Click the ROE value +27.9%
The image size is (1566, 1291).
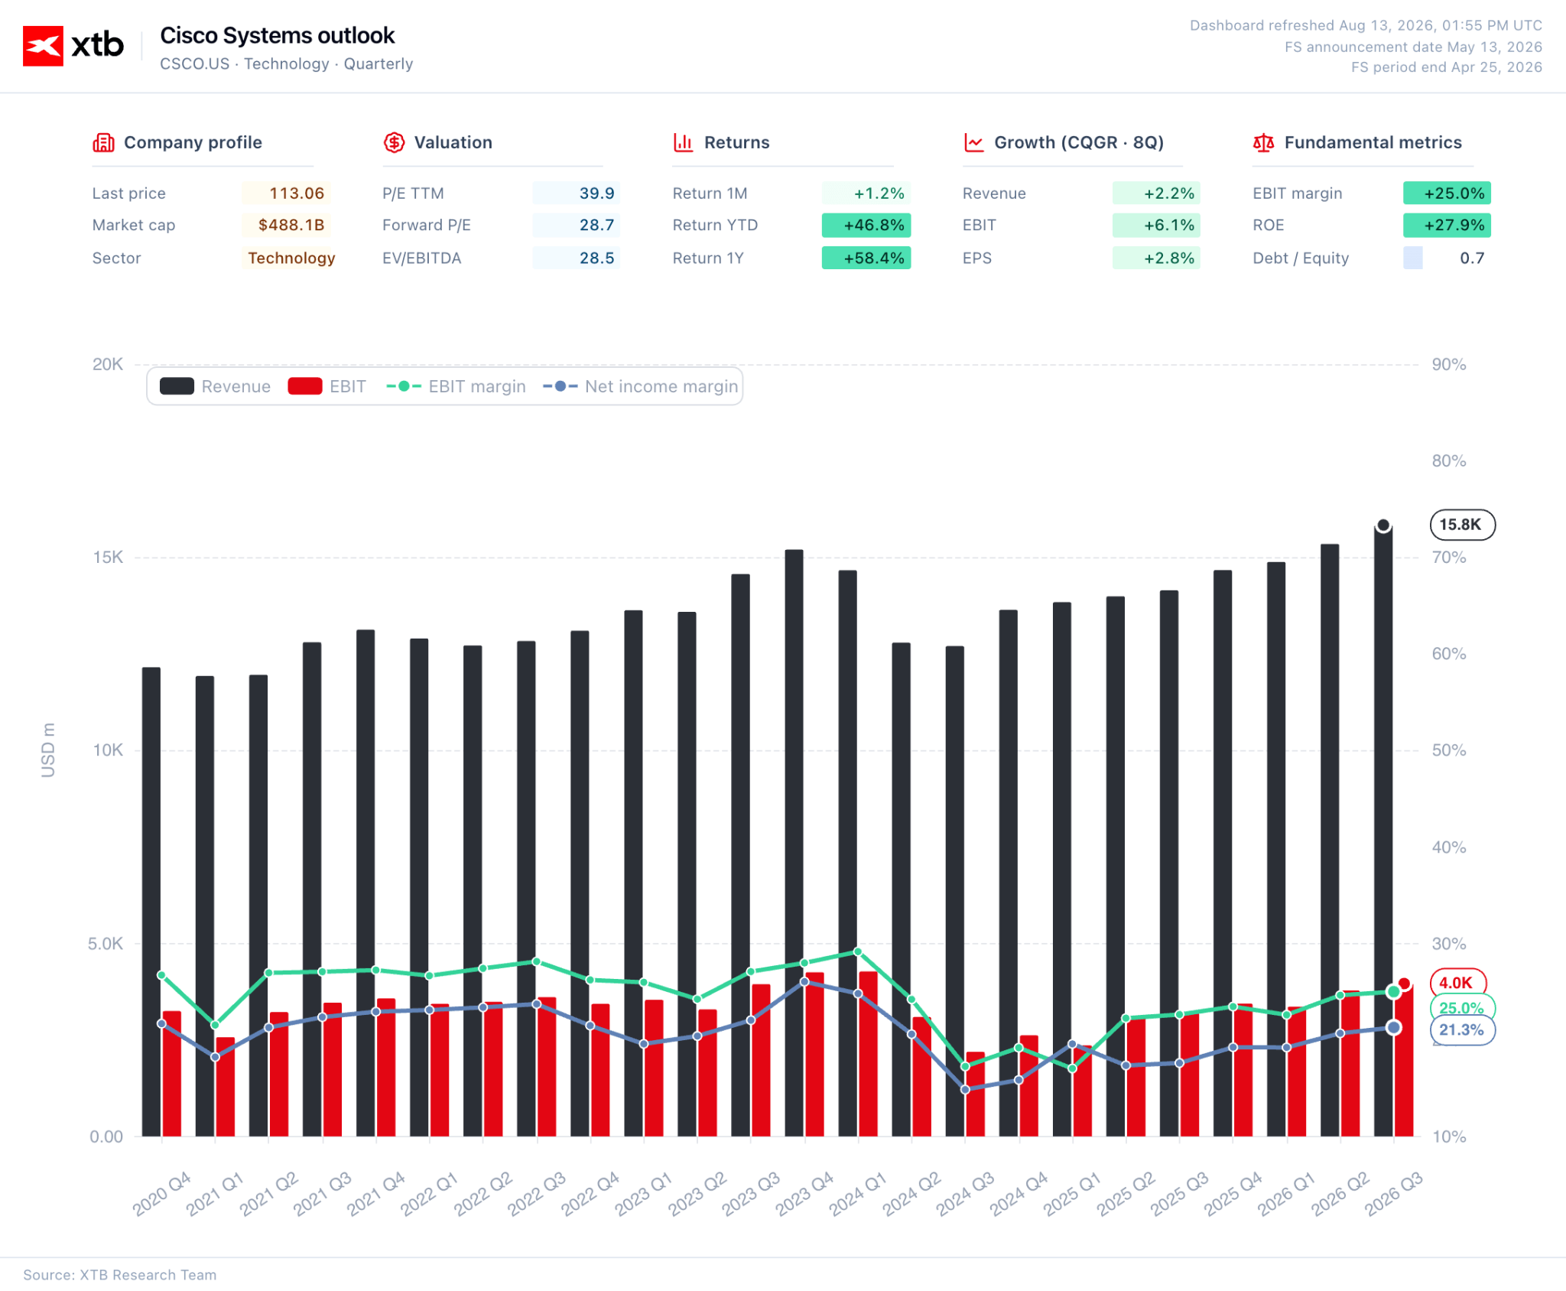[x=1454, y=225]
